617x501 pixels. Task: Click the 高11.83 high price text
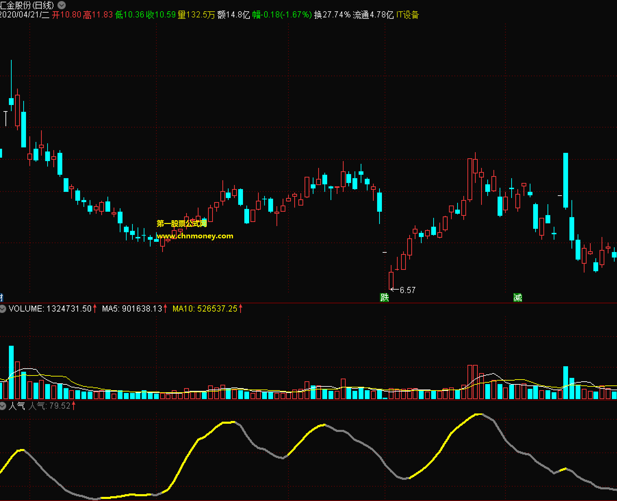point(98,15)
